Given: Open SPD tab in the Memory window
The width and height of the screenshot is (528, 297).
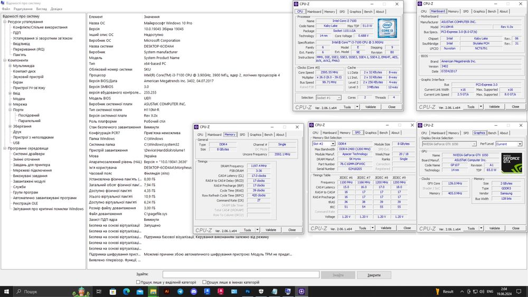Looking at the screenshot, I should click(x=242, y=135).
